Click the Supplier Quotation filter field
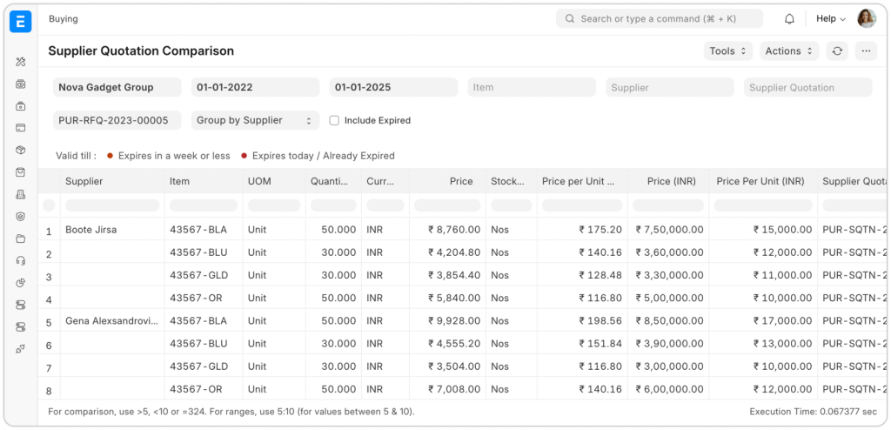Viewport: 891px width, 430px height. pos(807,87)
